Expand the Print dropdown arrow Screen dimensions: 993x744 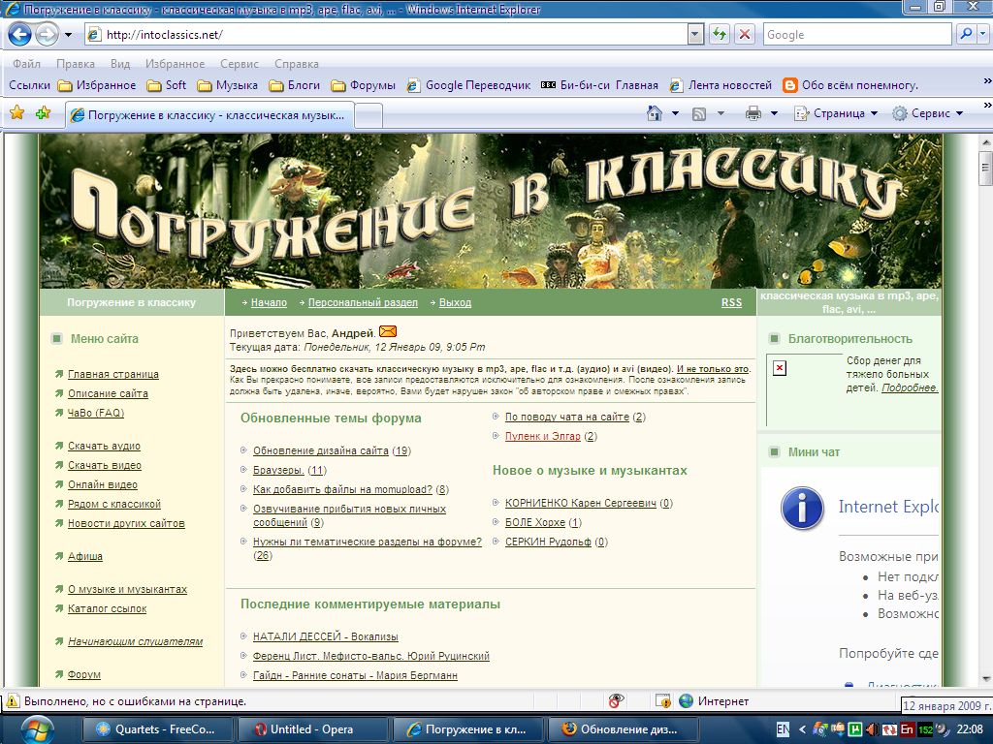(774, 114)
